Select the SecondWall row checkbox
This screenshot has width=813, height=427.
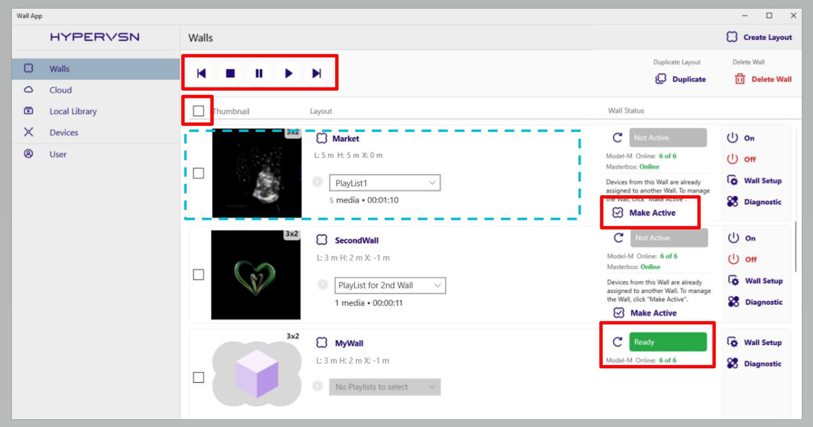pos(199,275)
